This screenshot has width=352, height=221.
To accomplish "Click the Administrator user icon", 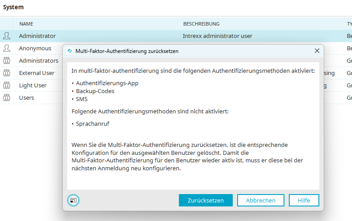I will [7, 36].
